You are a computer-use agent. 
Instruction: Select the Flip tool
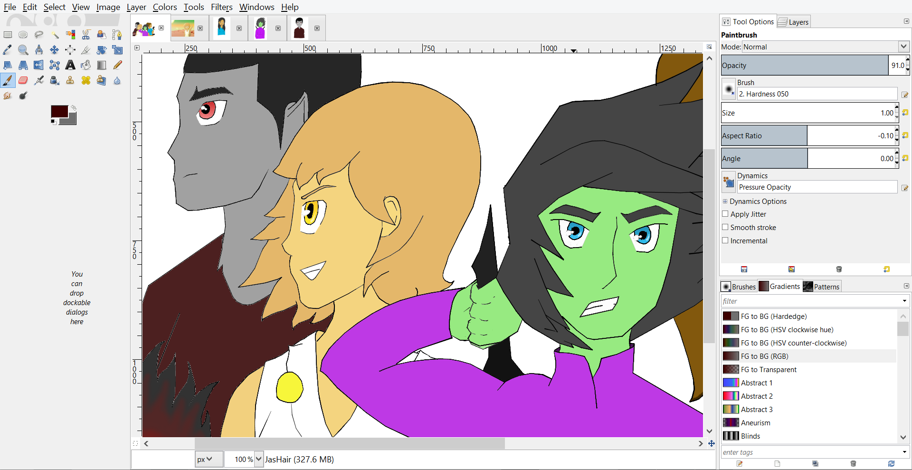39,65
